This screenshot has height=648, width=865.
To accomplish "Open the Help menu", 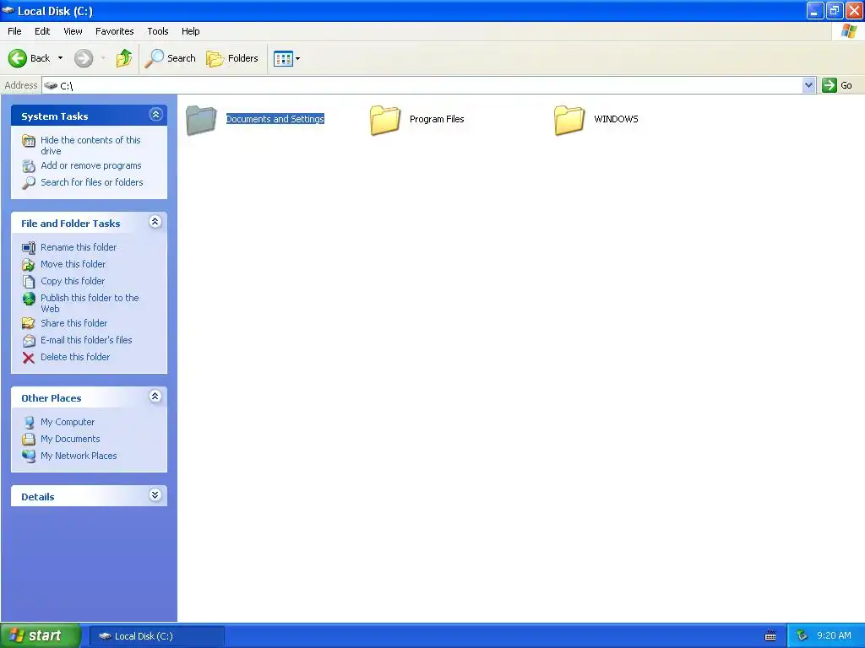I will 190,31.
